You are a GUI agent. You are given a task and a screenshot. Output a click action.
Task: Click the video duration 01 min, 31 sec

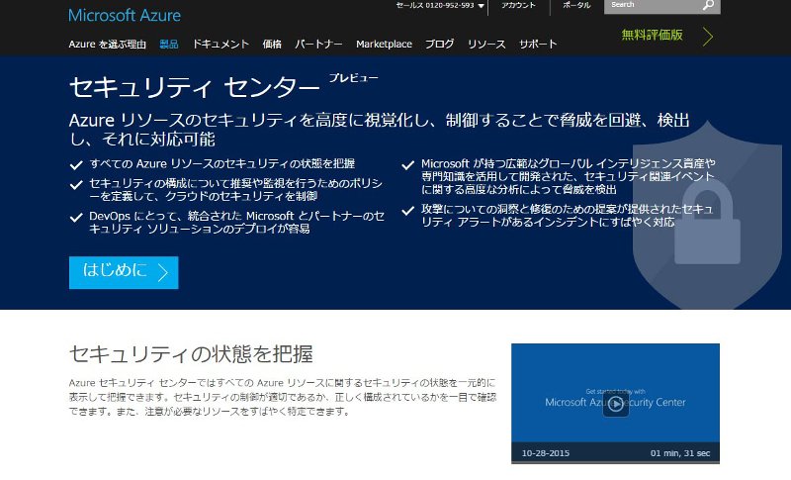click(x=680, y=453)
